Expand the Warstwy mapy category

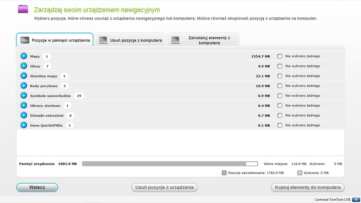[23, 76]
